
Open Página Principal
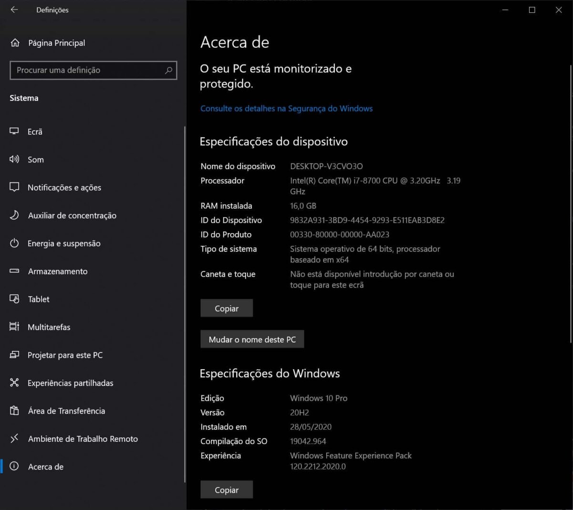(56, 43)
